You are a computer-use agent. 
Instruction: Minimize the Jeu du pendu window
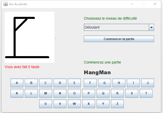[132, 4]
